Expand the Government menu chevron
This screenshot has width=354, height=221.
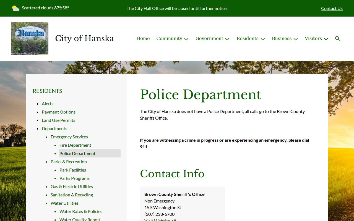tap(227, 39)
